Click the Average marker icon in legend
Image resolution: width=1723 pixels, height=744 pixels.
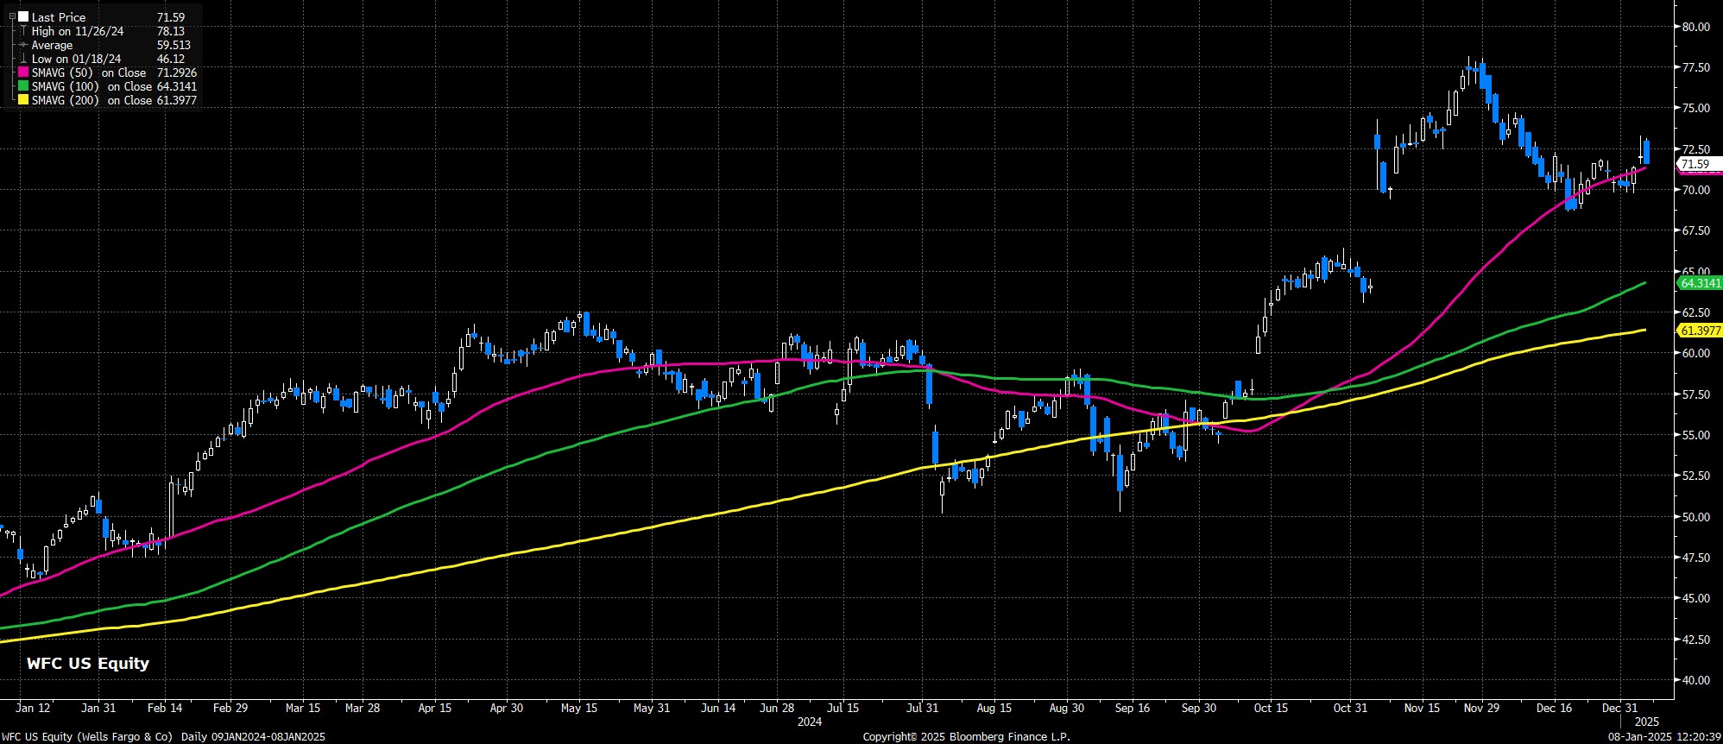click(x=24, y=45)
